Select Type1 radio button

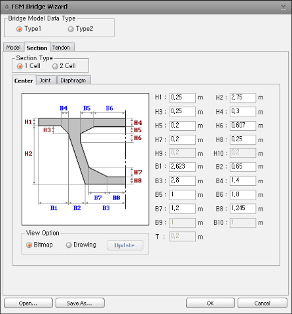pos(29,29)
